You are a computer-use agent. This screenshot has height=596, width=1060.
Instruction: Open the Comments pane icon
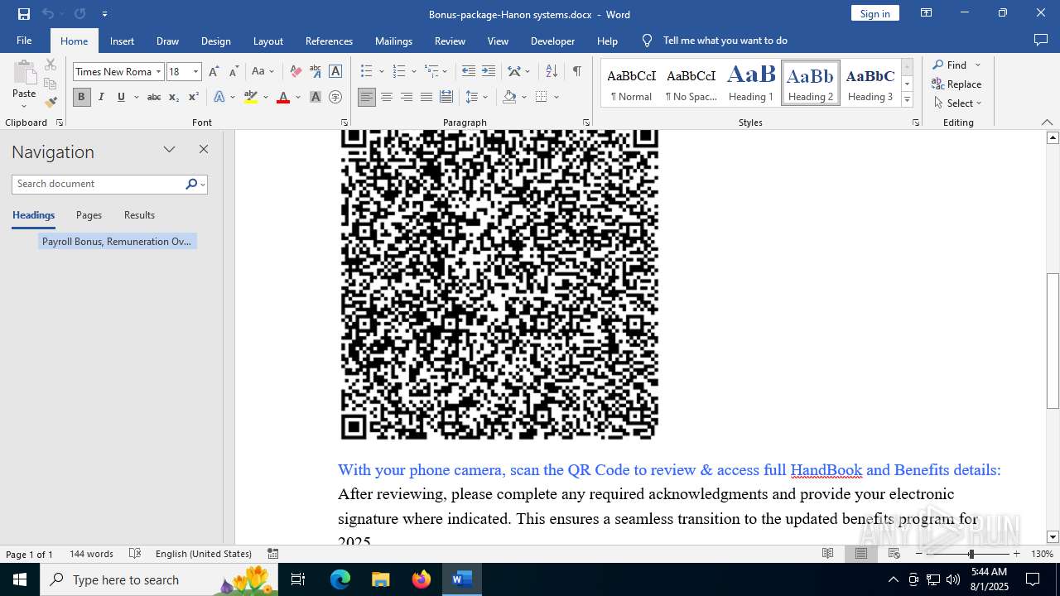coord(1041,41)
